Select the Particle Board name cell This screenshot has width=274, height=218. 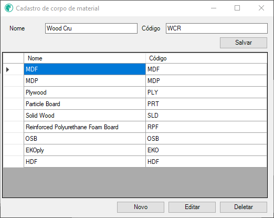85,104
